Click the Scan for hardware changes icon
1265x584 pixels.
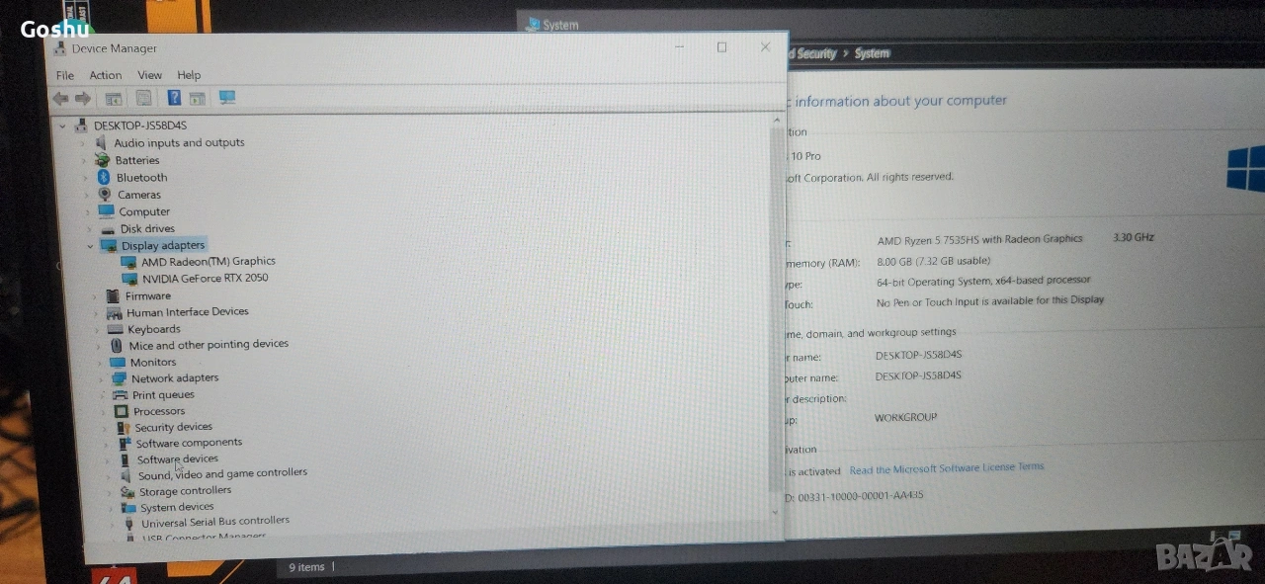(x=227, y=97)
